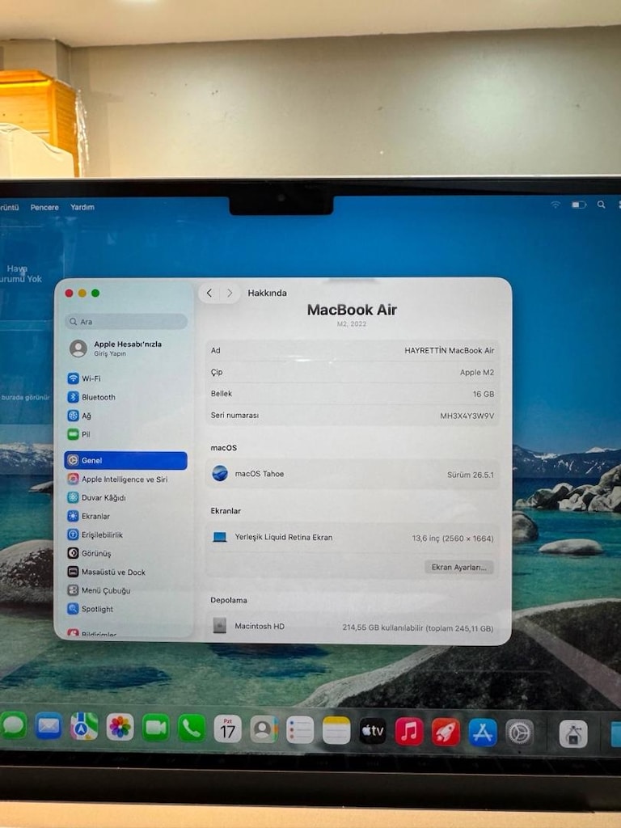Open Apple Intelligence ve Siri settings
621x828 pixels.
pyautogui.click(x=125, y=479)
